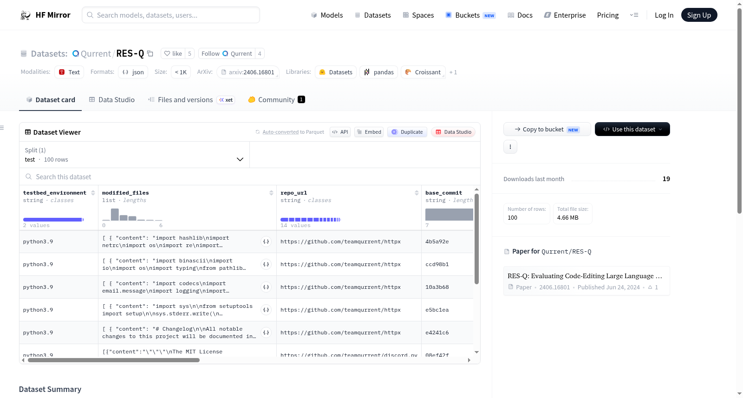Open Data Studio from viewer header
Image resolution: width=743 pixels, height=398 pixels.
453,132
